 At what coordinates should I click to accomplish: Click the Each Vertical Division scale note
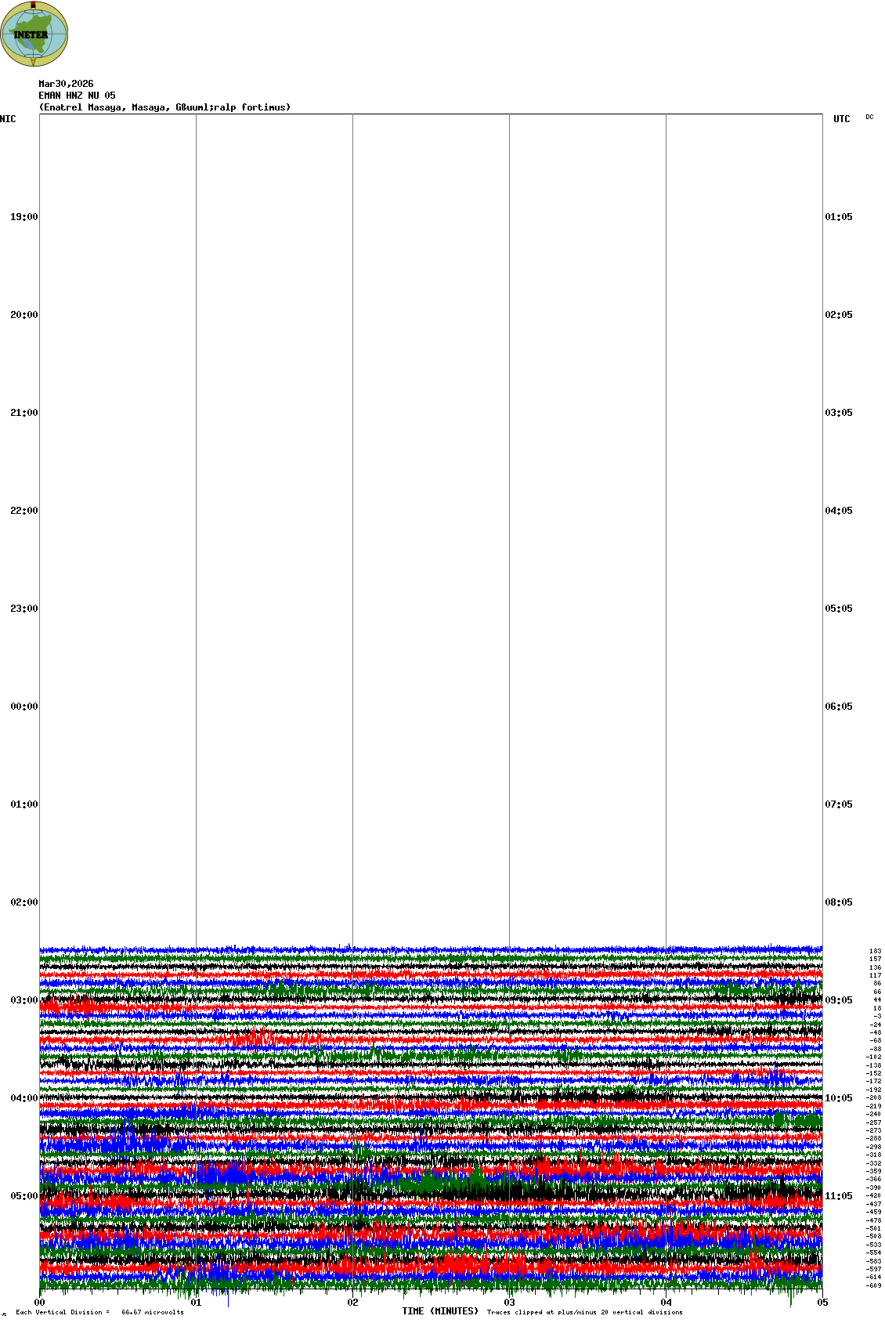coord(99,1312)
